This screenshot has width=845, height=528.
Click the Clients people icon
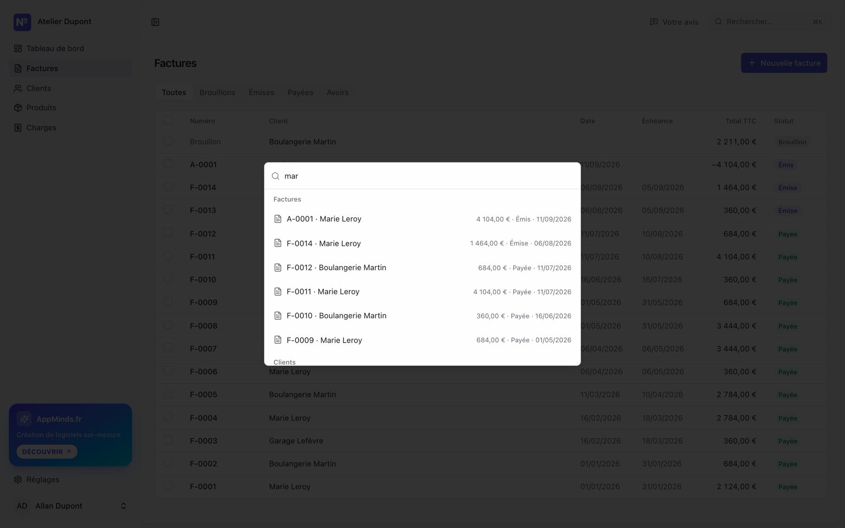(x=18, y=88)
